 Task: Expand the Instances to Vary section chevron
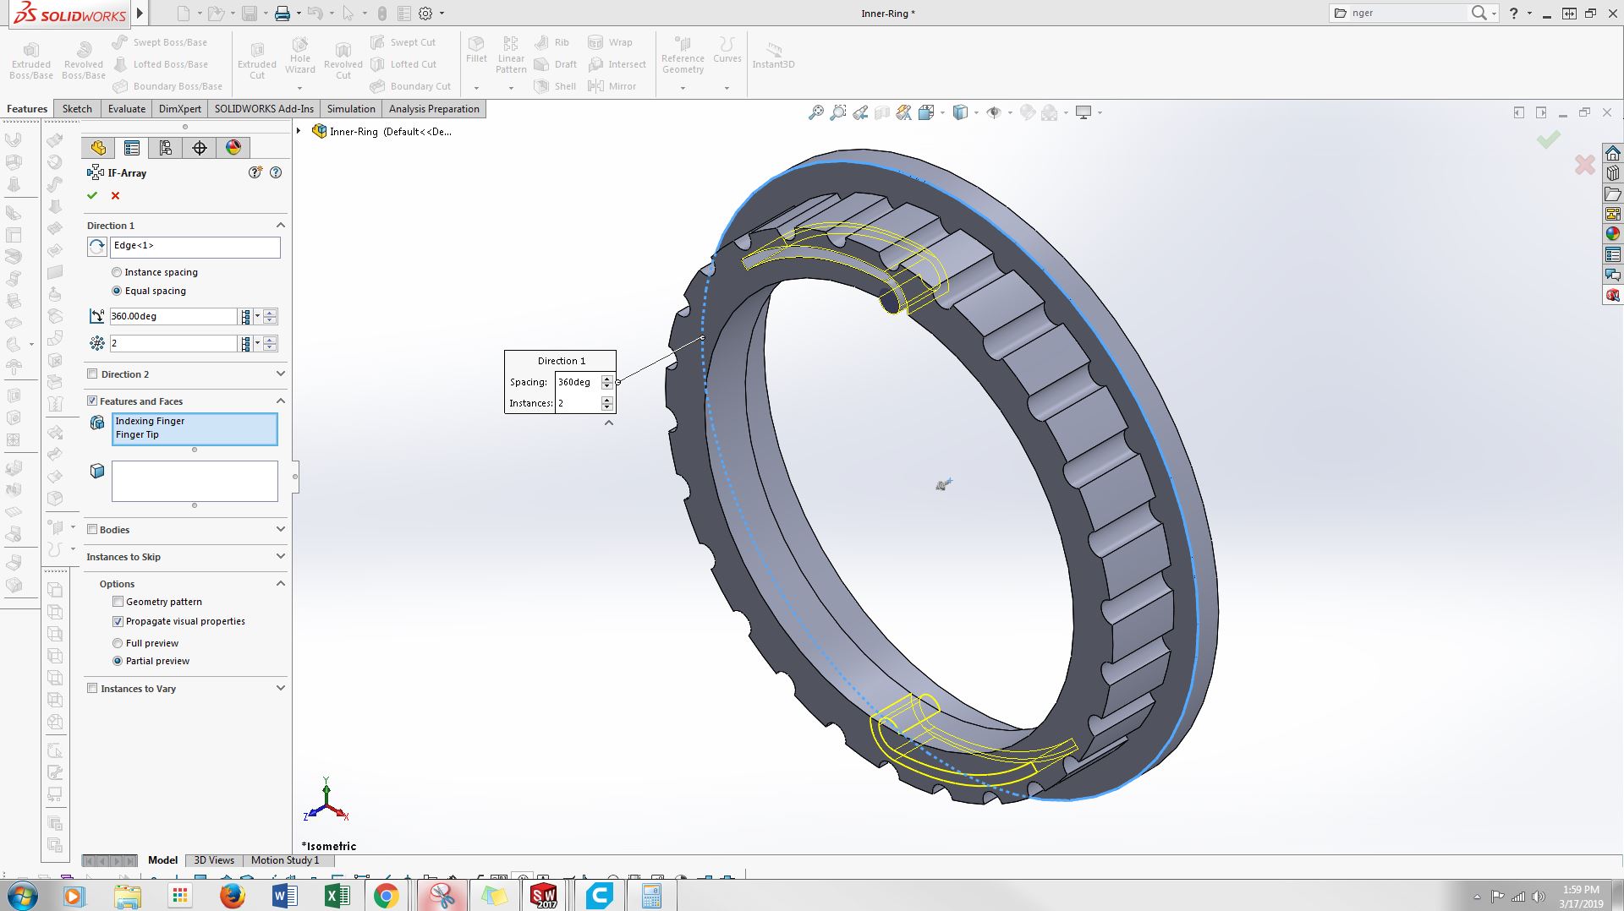click(x=281, y=688)
